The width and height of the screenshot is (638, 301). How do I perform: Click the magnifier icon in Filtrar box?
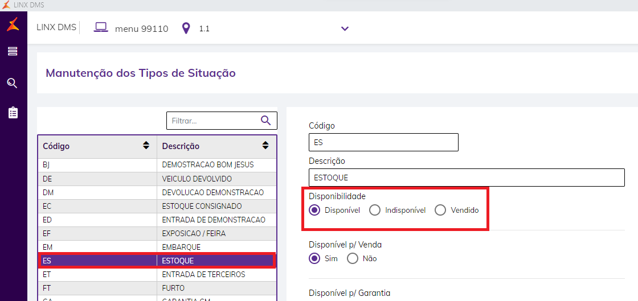(x=266, y=120)
